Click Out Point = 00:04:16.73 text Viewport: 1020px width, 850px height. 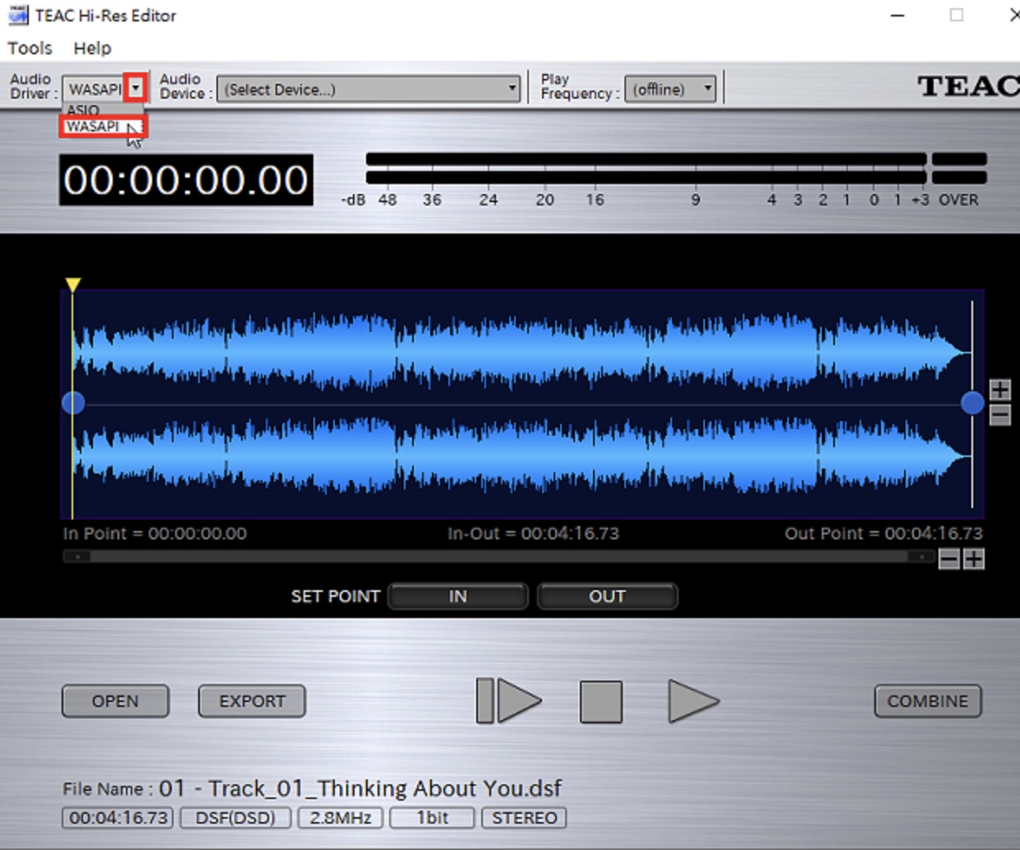883,534
